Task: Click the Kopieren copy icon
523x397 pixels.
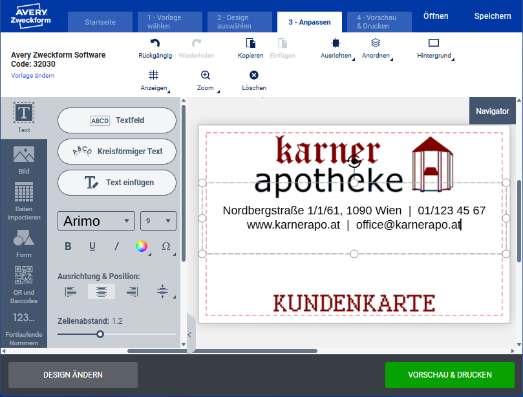Action: tap(250, 43)
